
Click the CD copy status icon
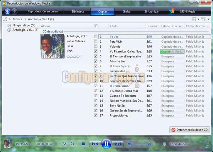click(164, 144)
